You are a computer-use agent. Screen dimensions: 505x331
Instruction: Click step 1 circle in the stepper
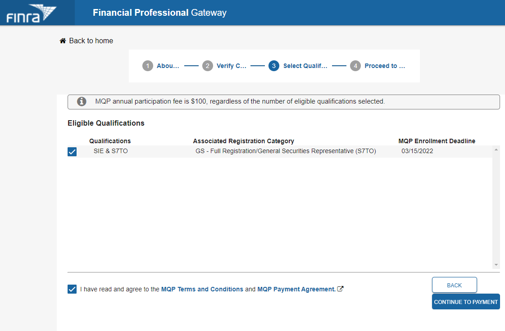(148, 66)
